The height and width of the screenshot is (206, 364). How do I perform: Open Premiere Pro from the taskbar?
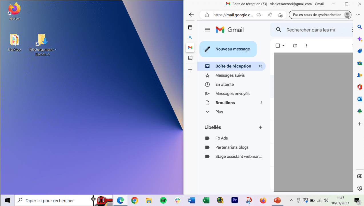click(x=235, y=201)
